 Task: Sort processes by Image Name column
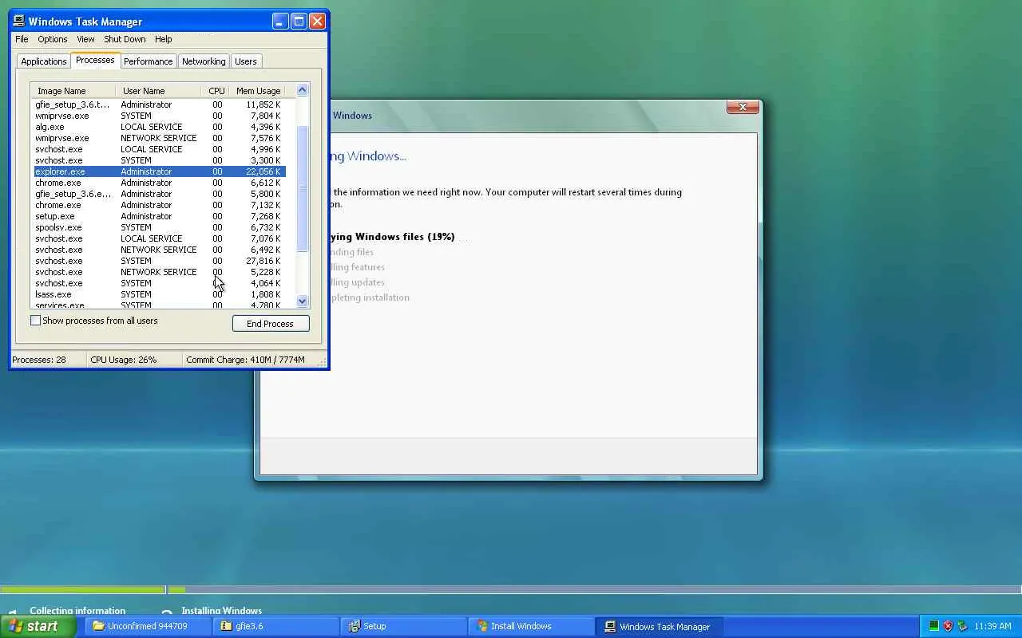[x=73, y=91]
